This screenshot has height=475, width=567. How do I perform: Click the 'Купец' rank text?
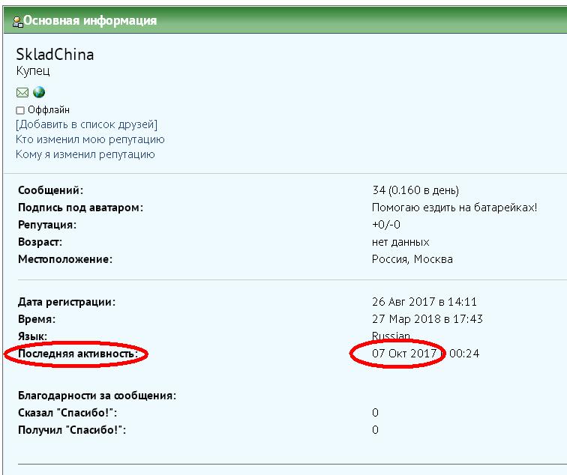[x=33, y=72]
